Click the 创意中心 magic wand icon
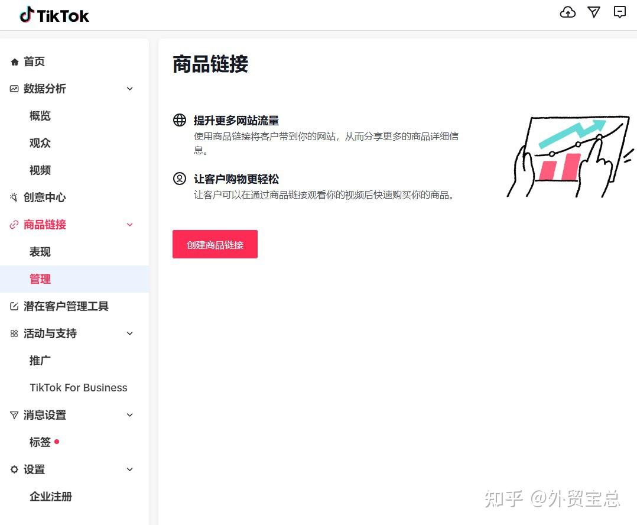 tap(14, 197)
